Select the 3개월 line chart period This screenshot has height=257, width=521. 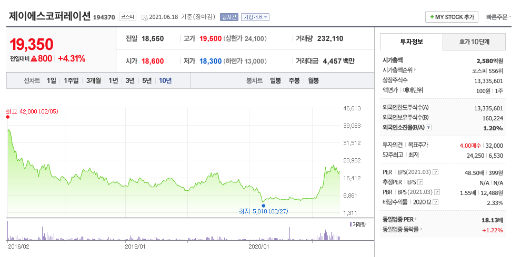click(93, 80)
